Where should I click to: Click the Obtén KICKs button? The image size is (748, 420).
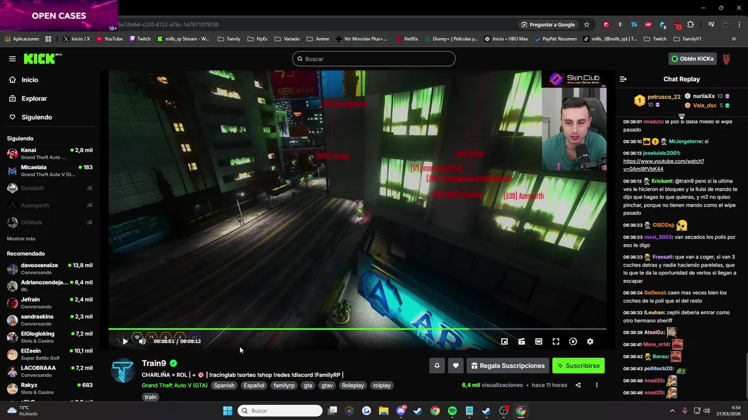click(x=692, y=59)
